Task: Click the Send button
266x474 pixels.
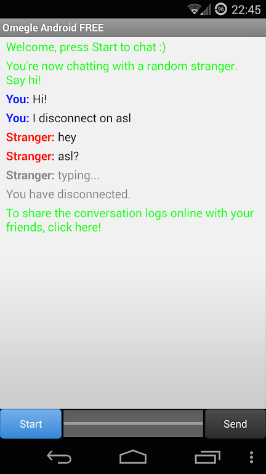Action: (235, 424)
